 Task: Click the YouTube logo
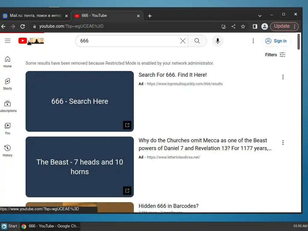[x=31, y=41]
